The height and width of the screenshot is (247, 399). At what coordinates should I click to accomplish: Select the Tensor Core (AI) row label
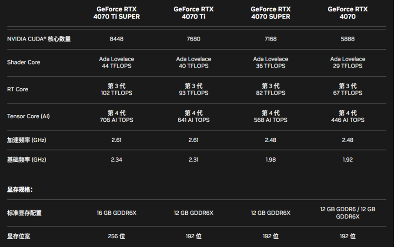tap(28, 116)
